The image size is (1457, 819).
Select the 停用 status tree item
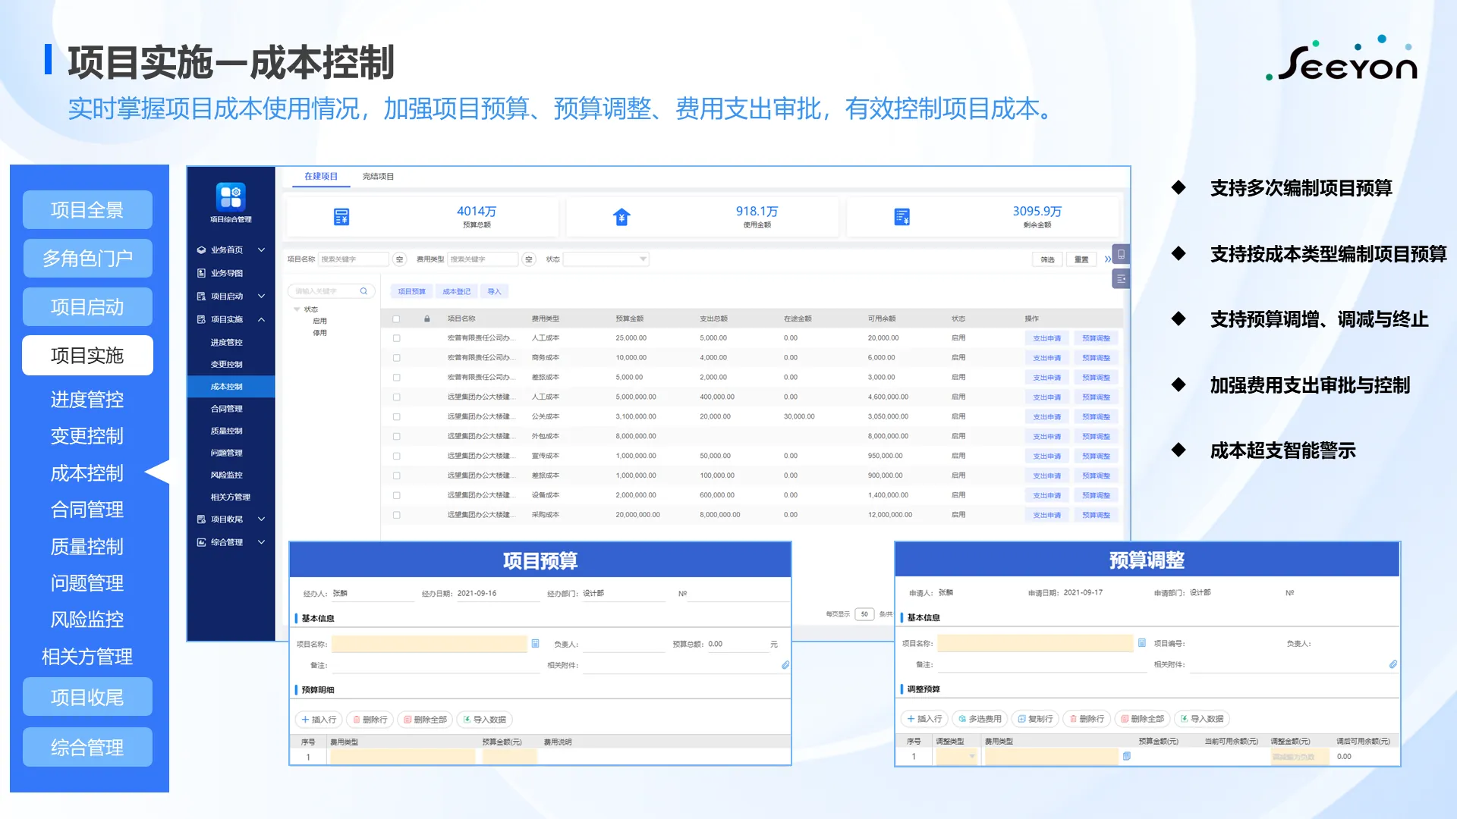click(x=319, y=333)
